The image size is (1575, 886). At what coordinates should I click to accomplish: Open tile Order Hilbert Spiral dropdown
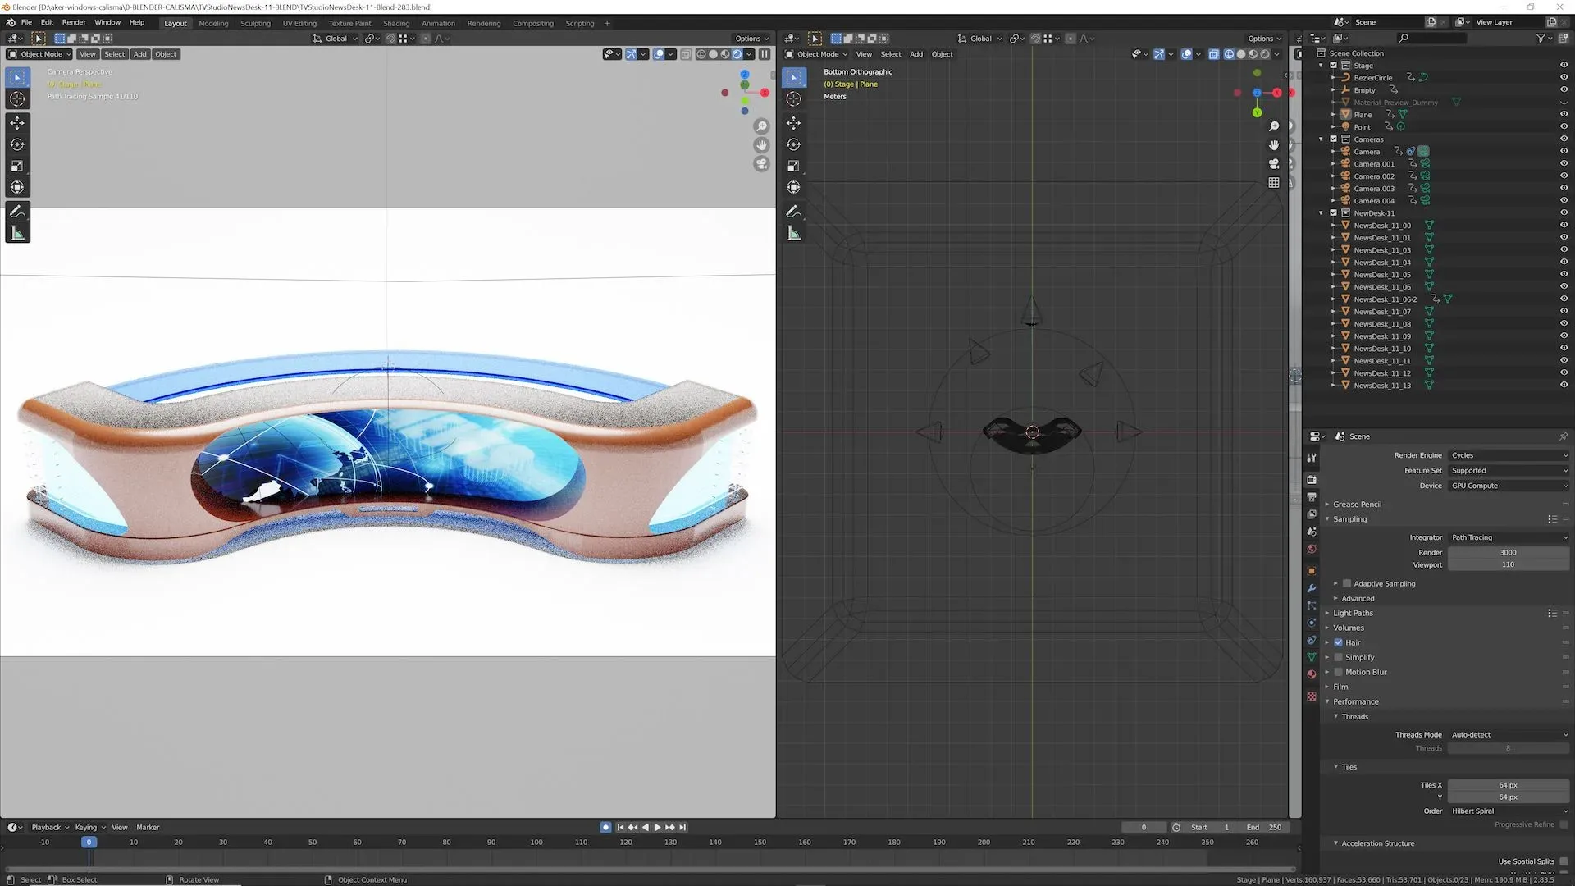point(1508,811)
